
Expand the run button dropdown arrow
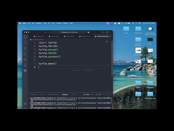click(104, 32)
